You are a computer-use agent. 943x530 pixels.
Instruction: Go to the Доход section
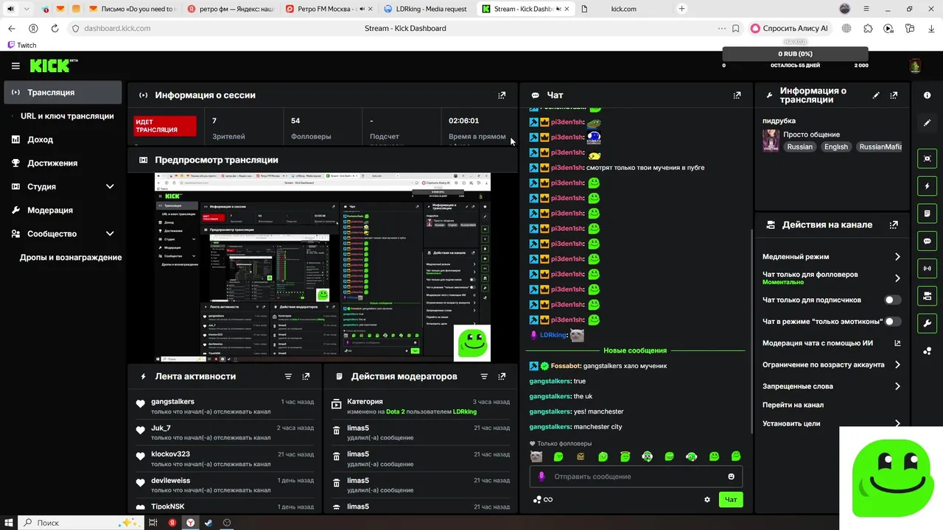click(x=63, y=139)
